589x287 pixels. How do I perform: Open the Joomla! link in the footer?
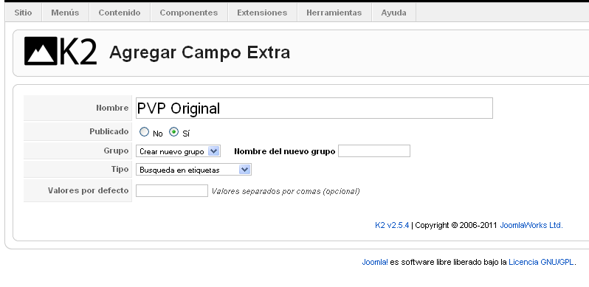tap(375, 262)
